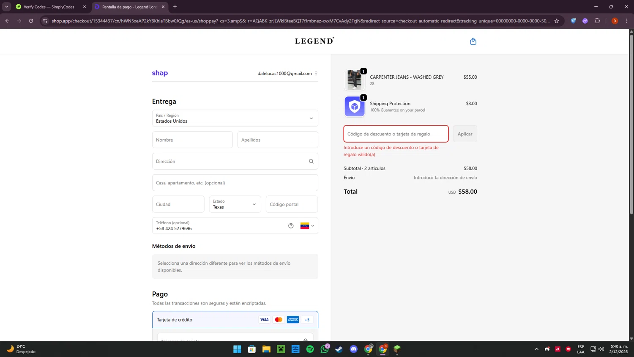
Task: Focus the Apellidos field
Action: (278, 140)
